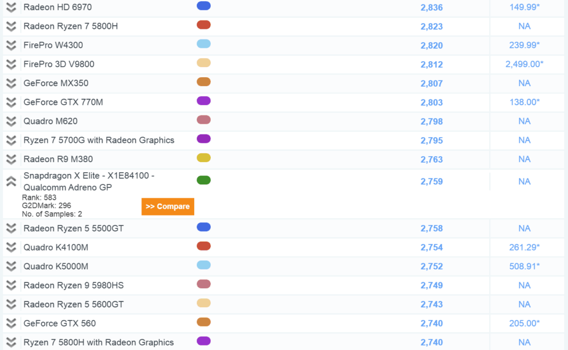Open the Quadro K5000M link
This screenshot has height=350, width=568.
tap(56, 266)
